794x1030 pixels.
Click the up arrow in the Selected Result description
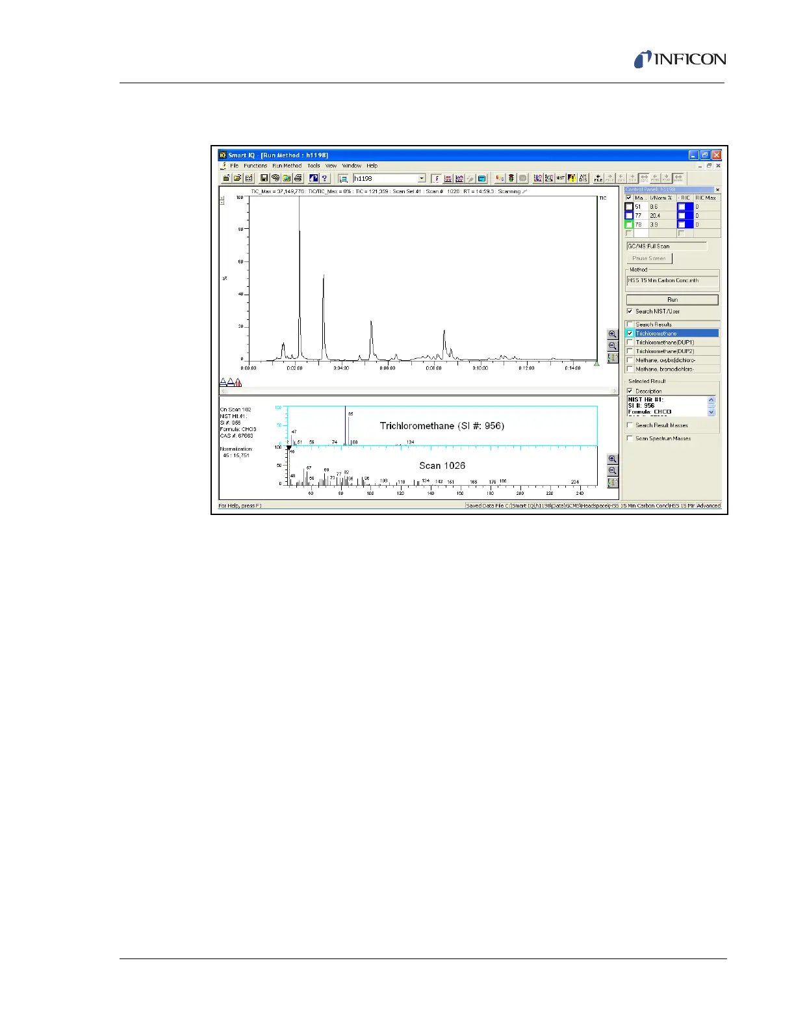click(x=711, y=401)
